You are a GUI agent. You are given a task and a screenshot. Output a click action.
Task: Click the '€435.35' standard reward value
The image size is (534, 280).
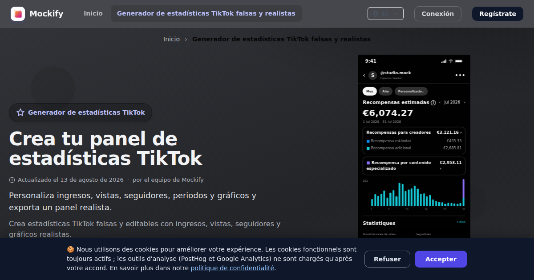[x=454, y=141]
